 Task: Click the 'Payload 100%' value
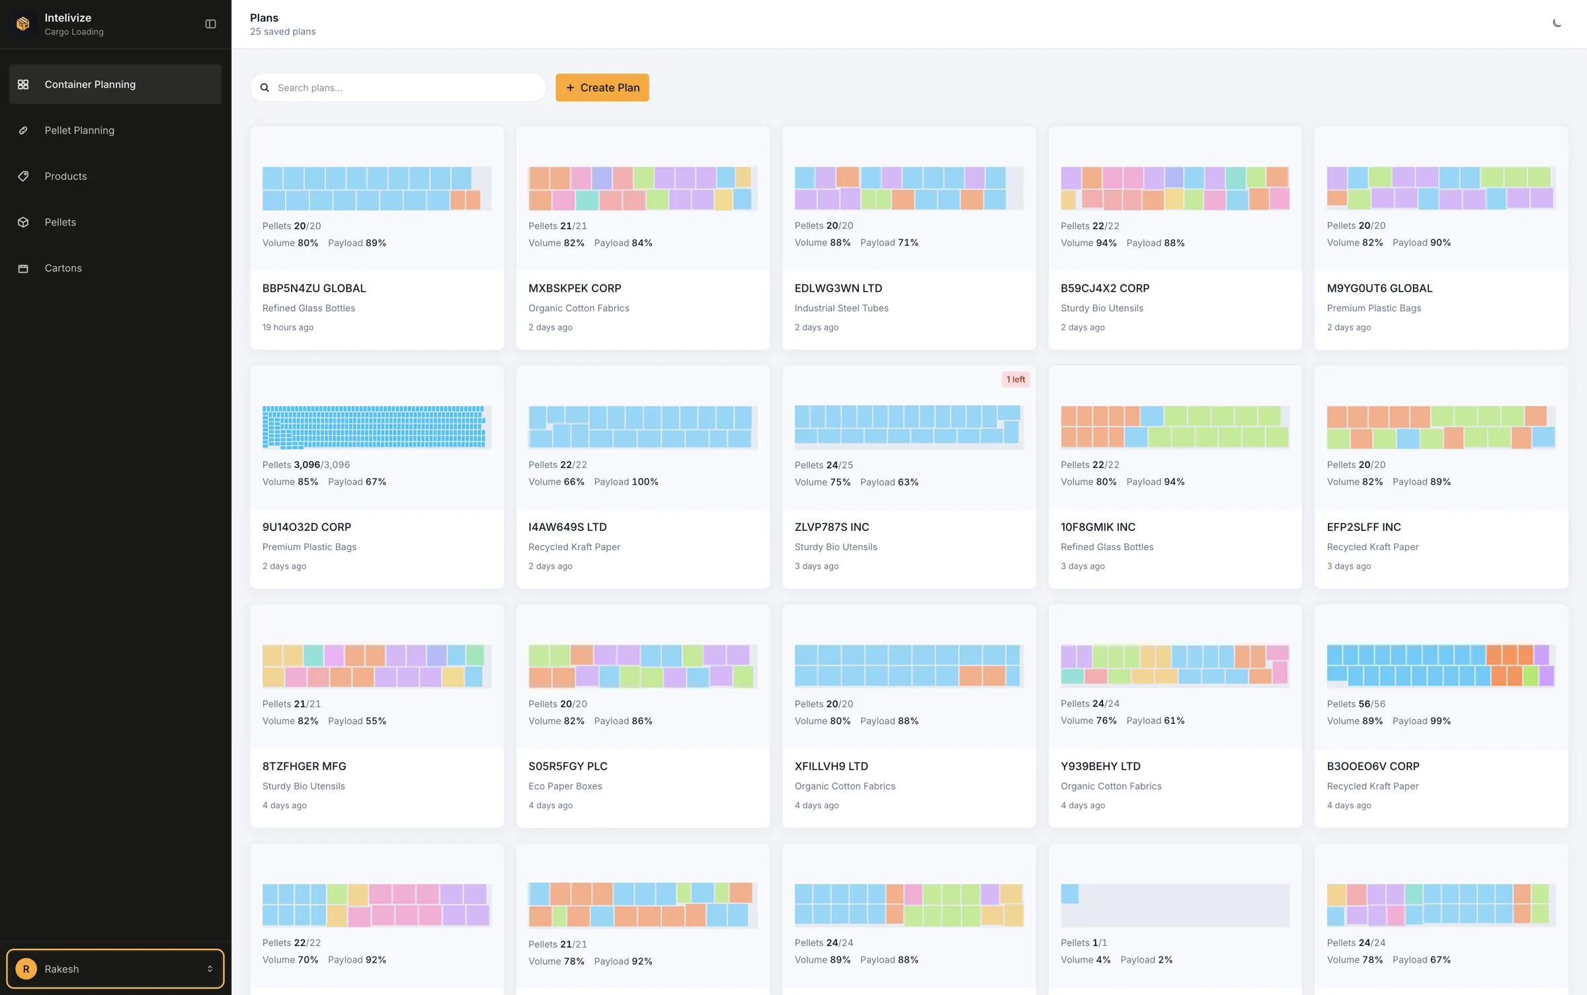[x=626, y=482]
